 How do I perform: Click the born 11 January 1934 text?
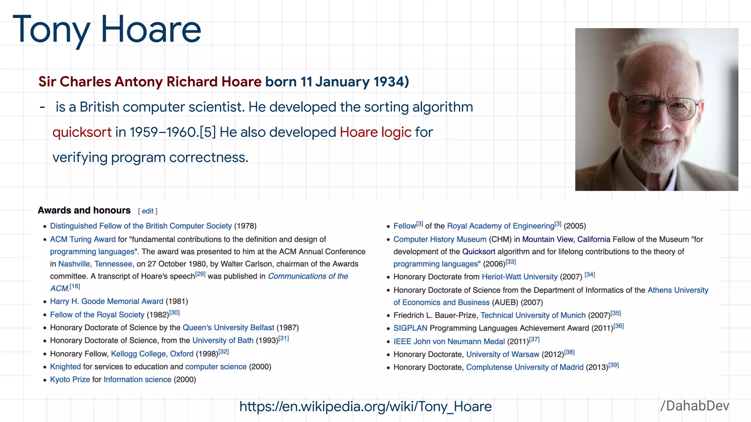point(337,82)
